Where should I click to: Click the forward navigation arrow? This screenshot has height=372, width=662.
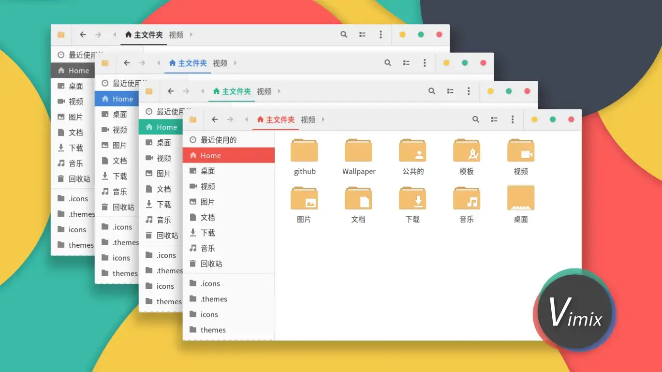pyautogui.click(x=230, y=119)
